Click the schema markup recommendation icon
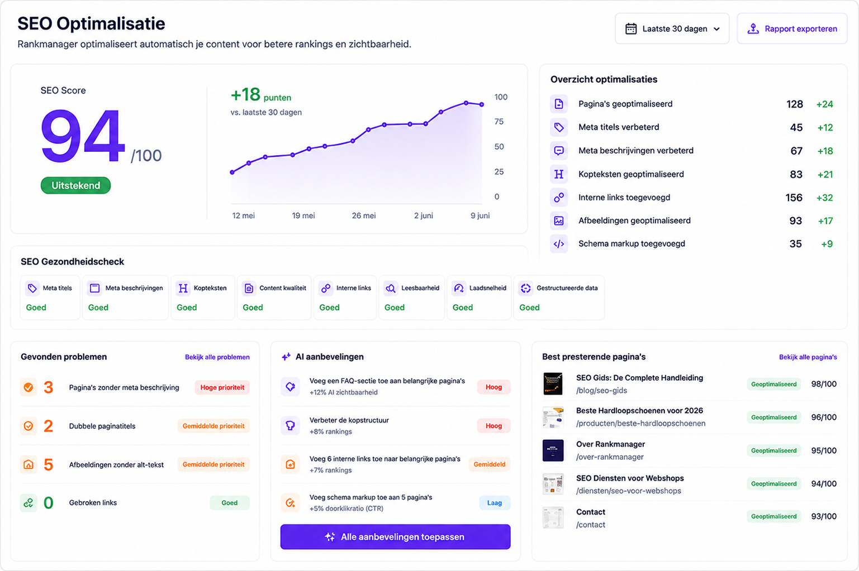This screenshot has width=859, height=571. click(x=291, y=503)
